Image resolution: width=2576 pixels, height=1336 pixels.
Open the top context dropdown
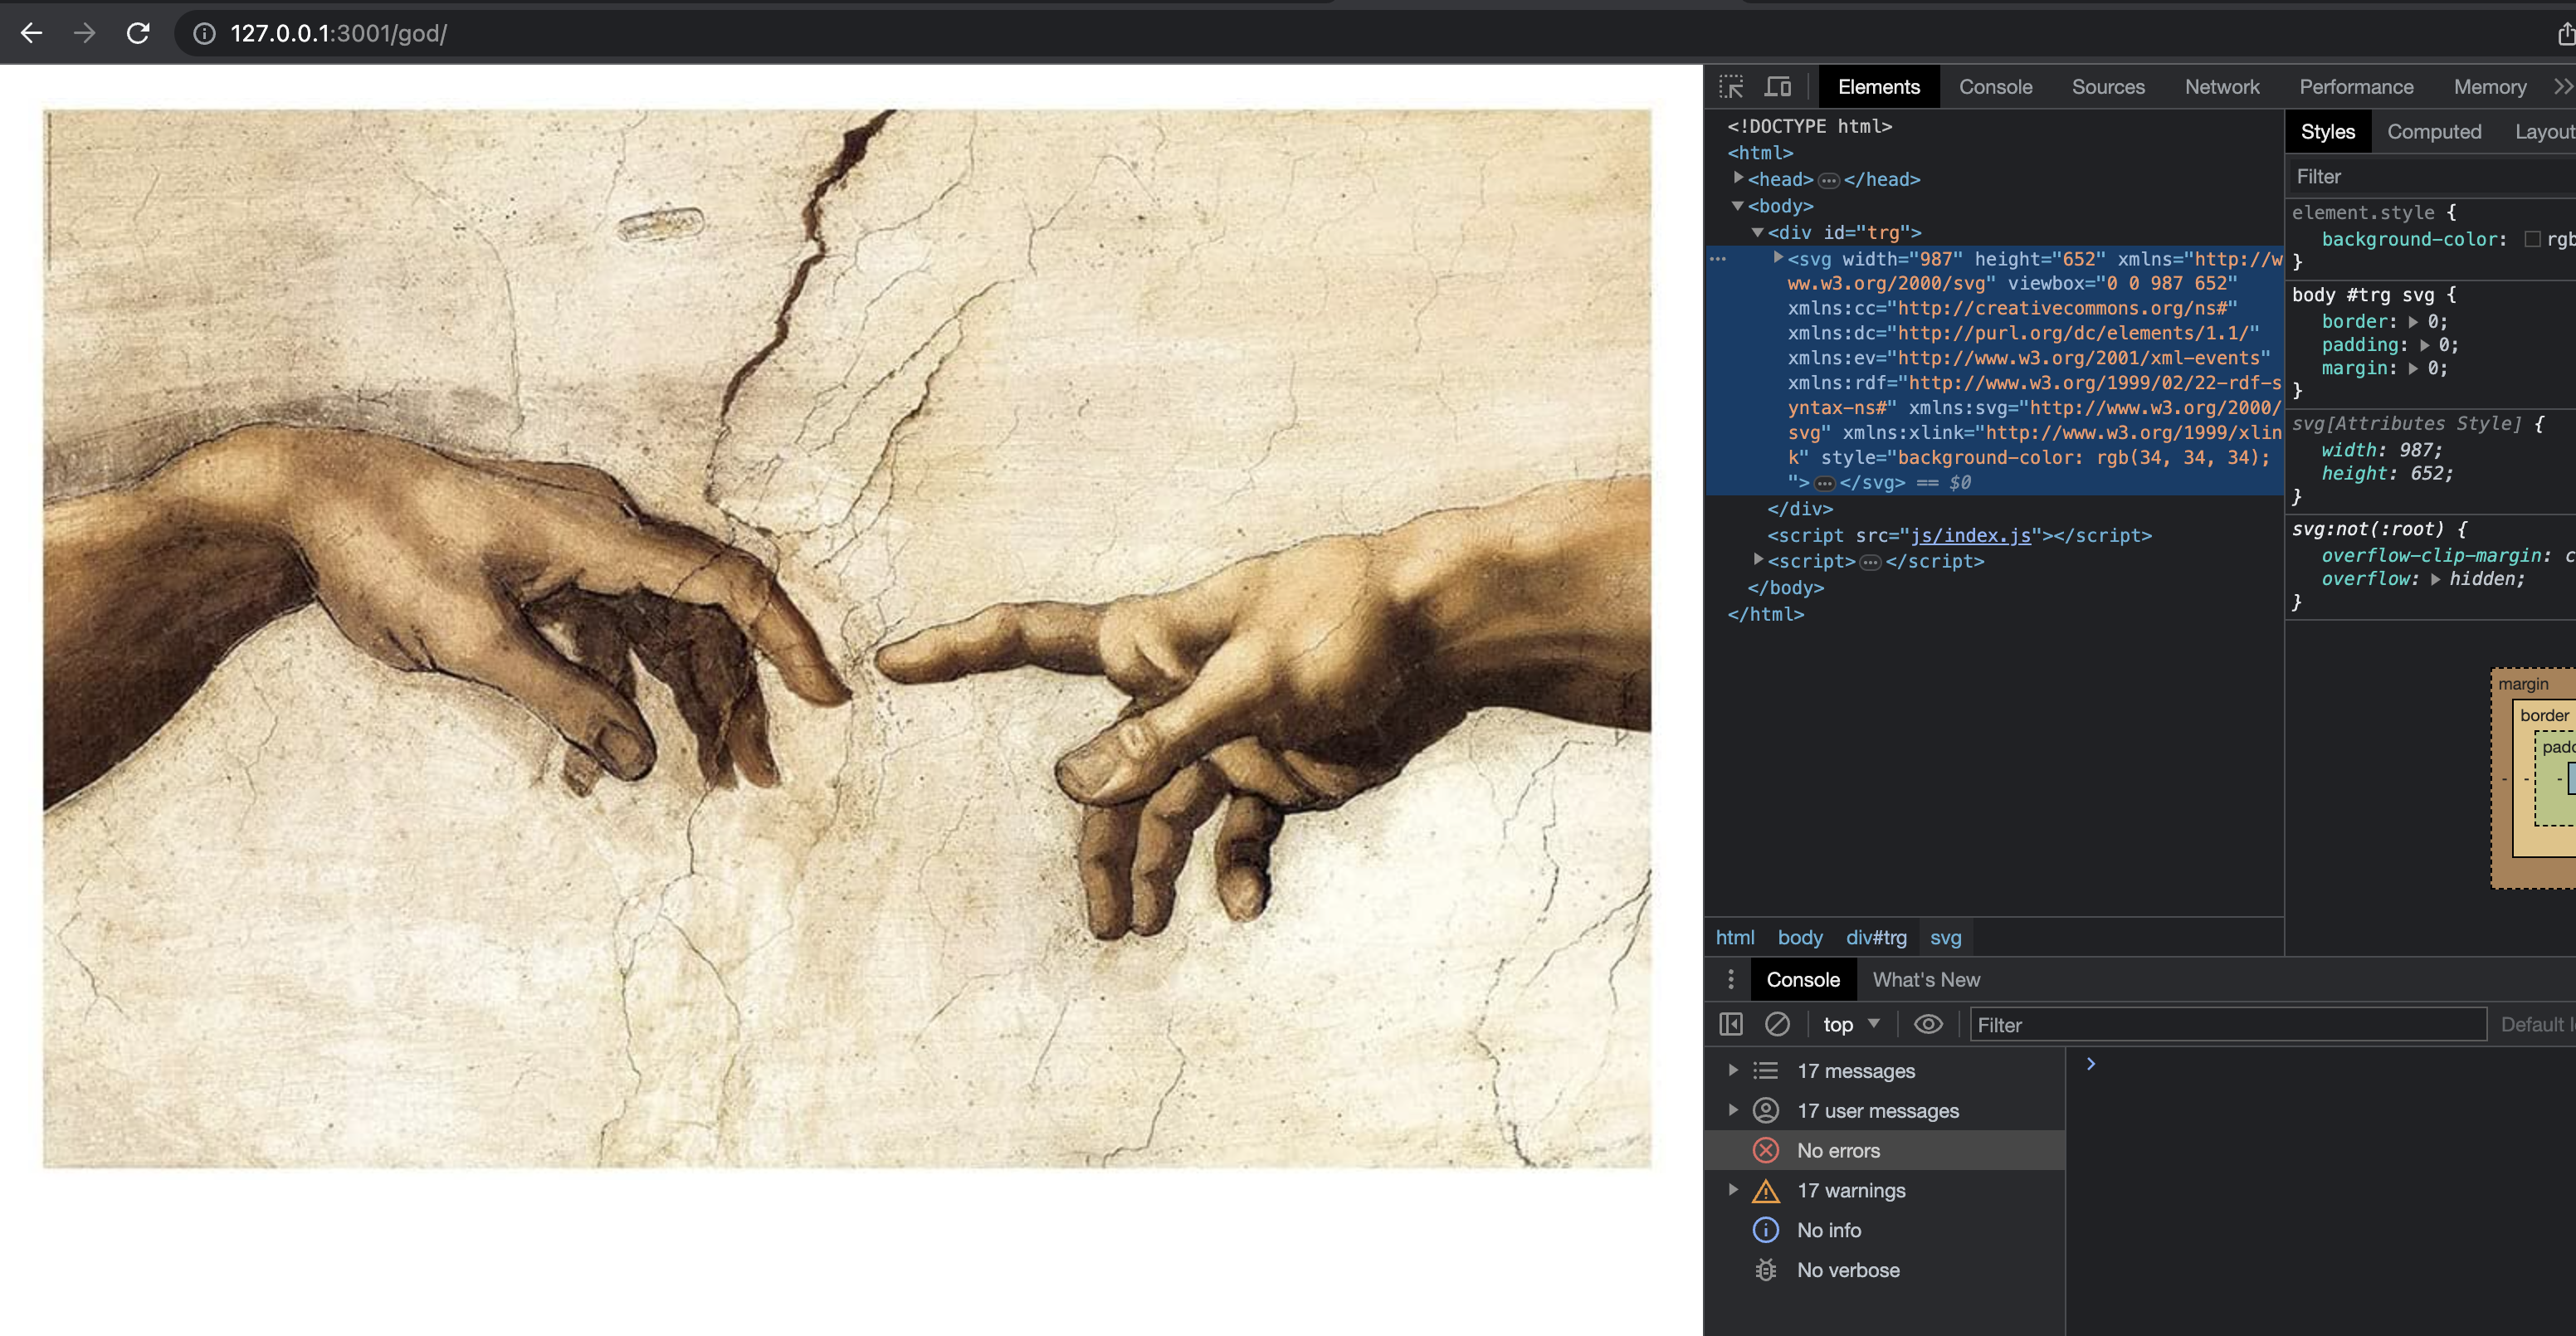coord(1851,1024)
